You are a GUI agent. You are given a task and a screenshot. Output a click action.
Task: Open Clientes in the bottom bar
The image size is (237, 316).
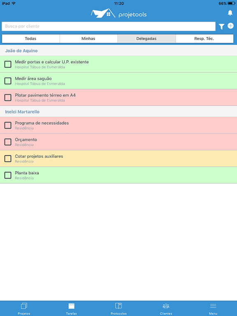pos(166,309)
